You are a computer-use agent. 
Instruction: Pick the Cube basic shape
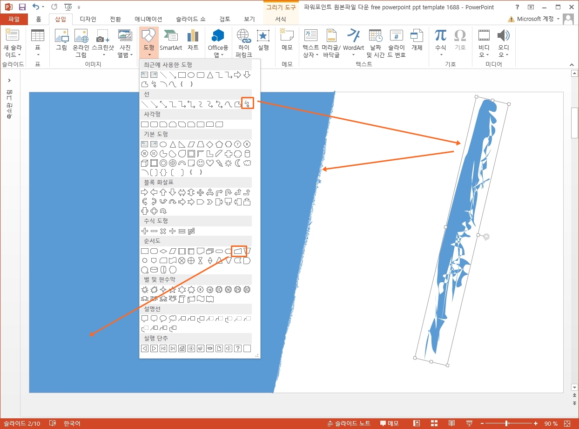point(145,163)
